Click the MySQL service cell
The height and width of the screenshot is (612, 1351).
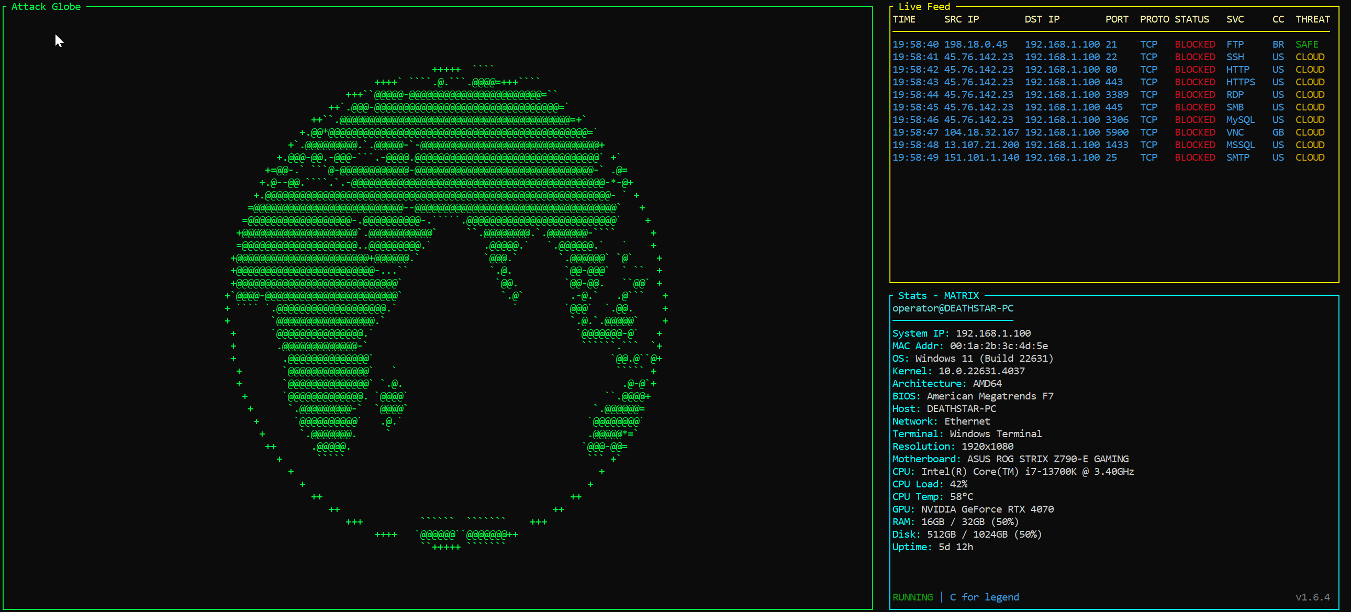[1241, 120]
